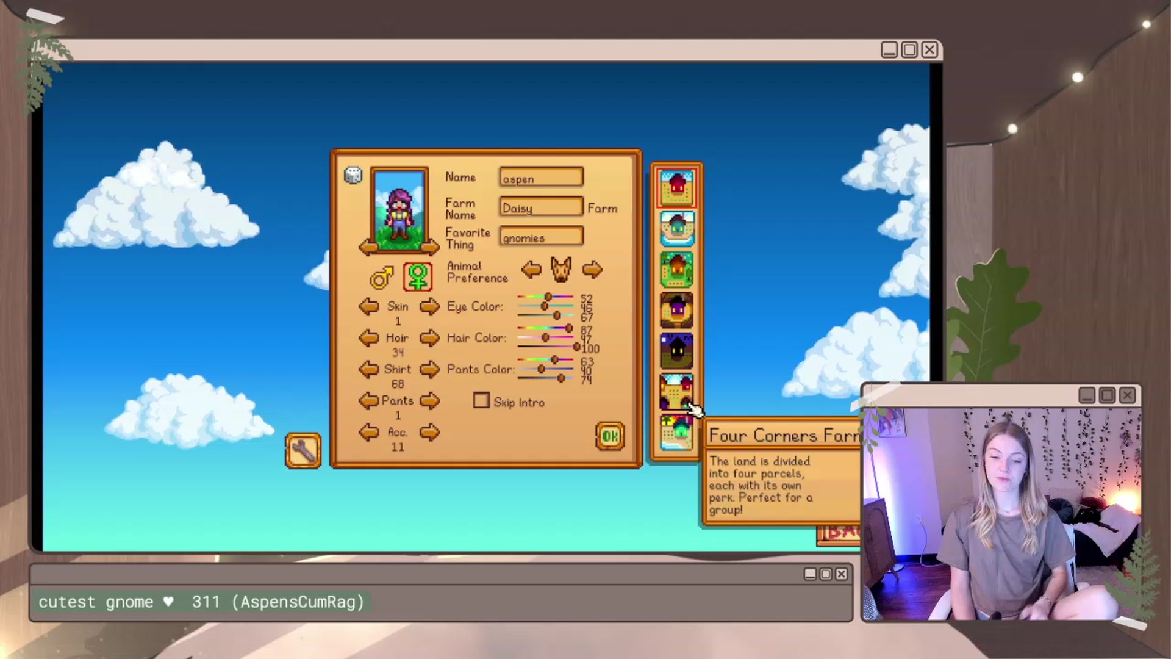Click the cutest gnome ticker text
The image size is (1171, 659).
(x=201, y=602)
